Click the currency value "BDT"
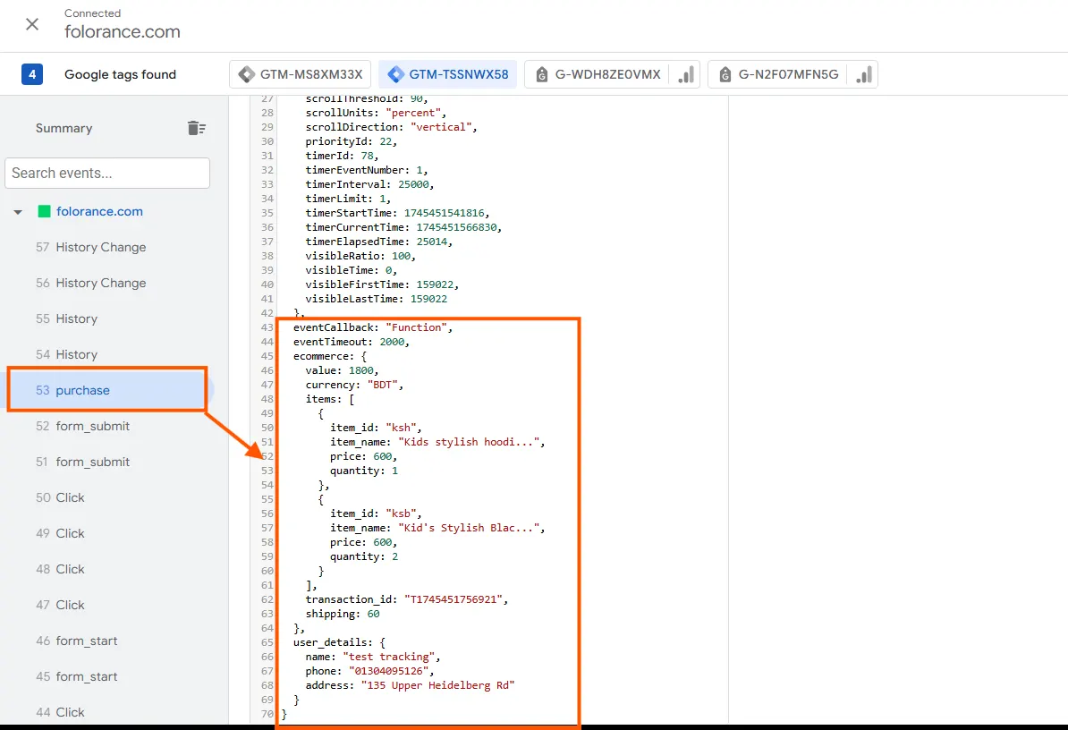1068x730 pixels. tap(382, 385)
